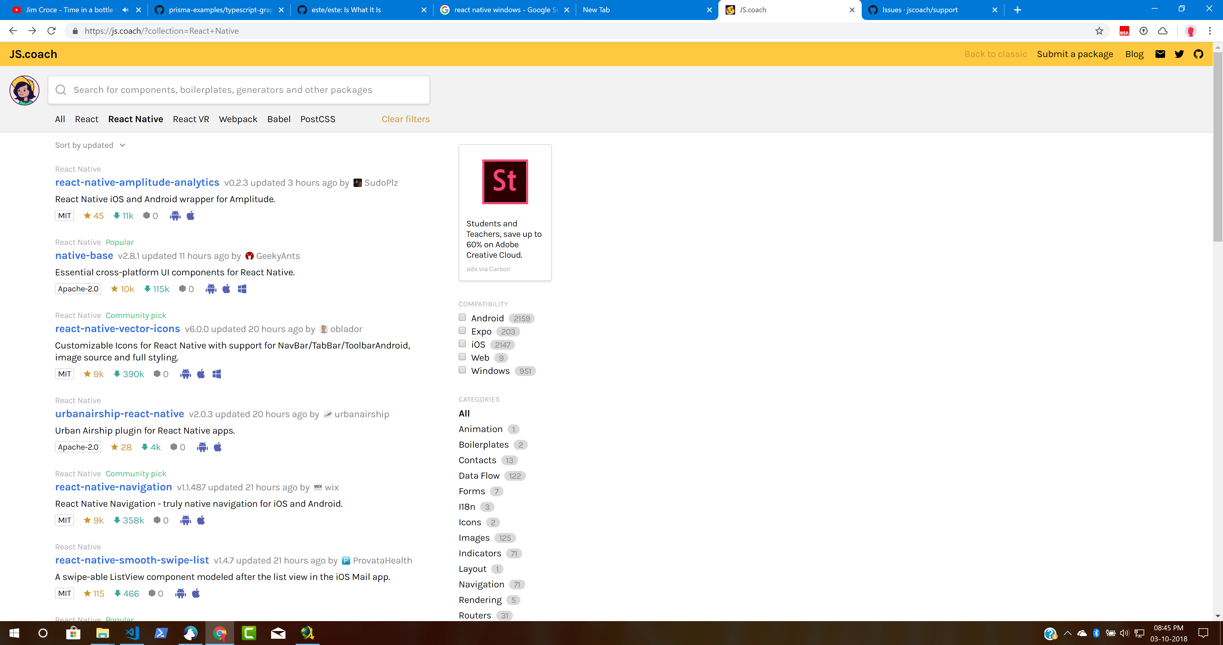Image resolution: width=1223 pixels, height=645 pixels.
Task: Enable the Windows compatibility filter
Action: [x=462, y=369]
